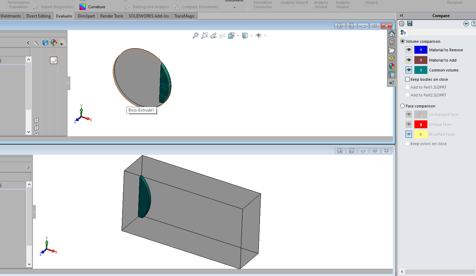The height and width of the screenshot is (276, 476).
Task: Click the appearances color wheel pane icon
Action: 54,43
